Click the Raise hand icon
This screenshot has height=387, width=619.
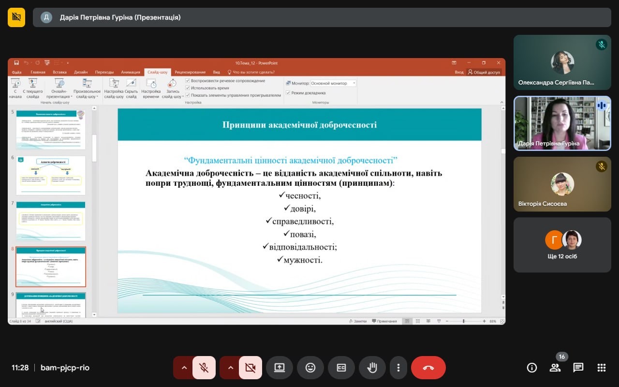tap(372, 368)
